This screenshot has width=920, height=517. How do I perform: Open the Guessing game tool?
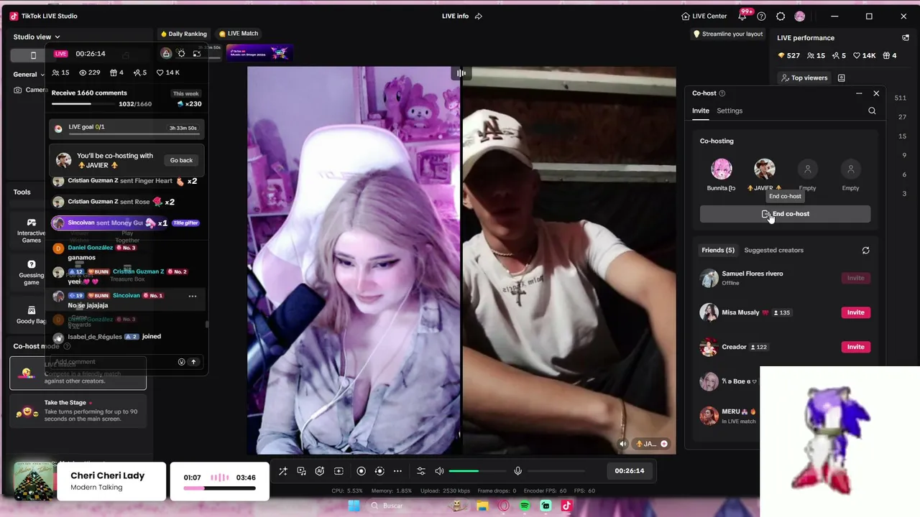pos(31,273)
